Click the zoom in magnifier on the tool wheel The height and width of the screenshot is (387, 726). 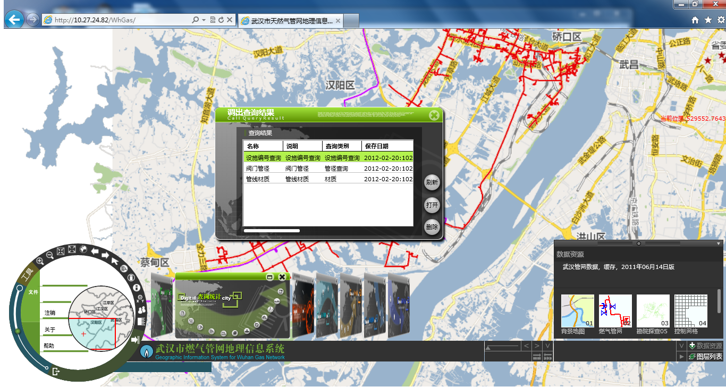pyautogui.click(x=39, y=261)
